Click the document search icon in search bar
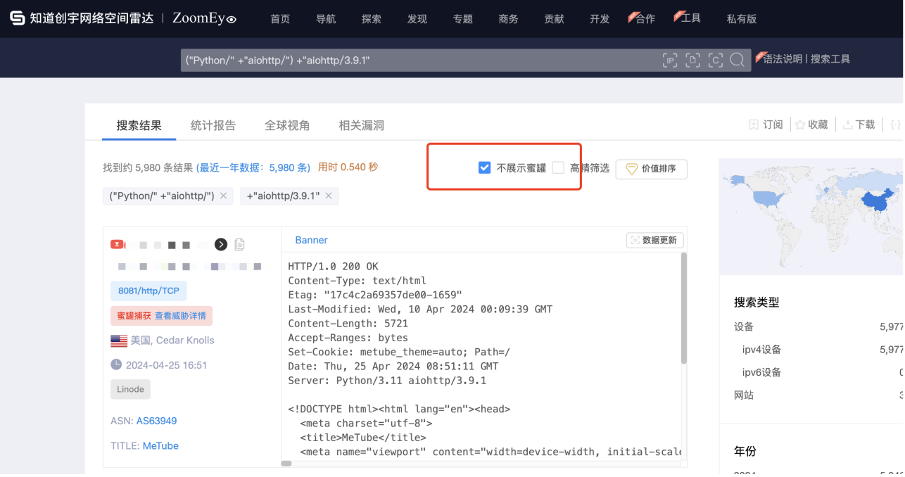905x477 pixels. point(692,61)
